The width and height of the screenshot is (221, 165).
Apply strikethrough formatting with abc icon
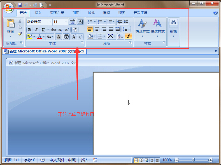tap(53, 30)
